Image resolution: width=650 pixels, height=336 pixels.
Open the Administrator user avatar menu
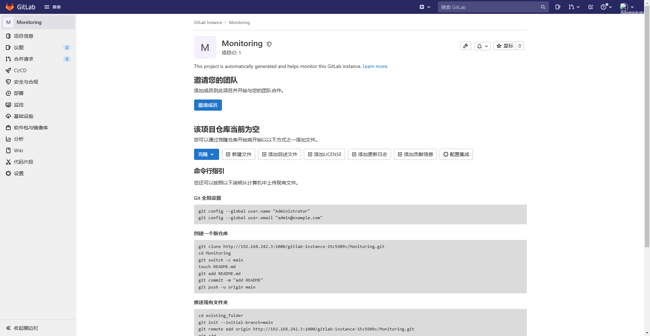coord(627,7)
